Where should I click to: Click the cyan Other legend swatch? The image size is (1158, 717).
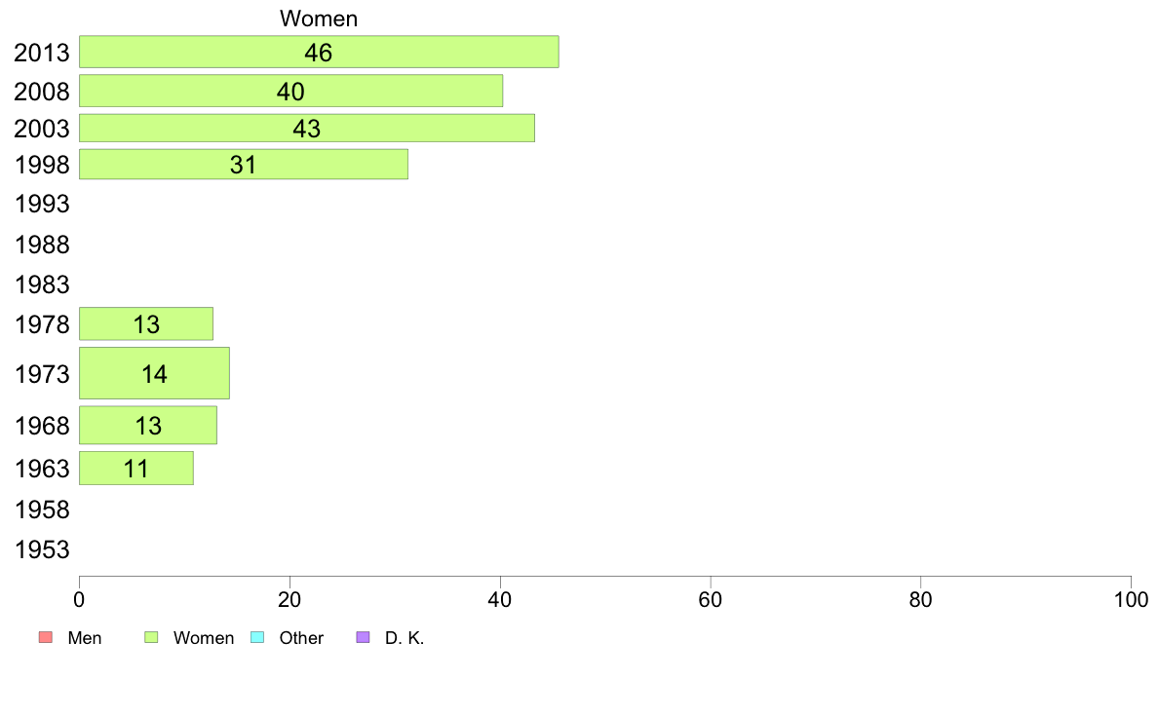point(257,638)
